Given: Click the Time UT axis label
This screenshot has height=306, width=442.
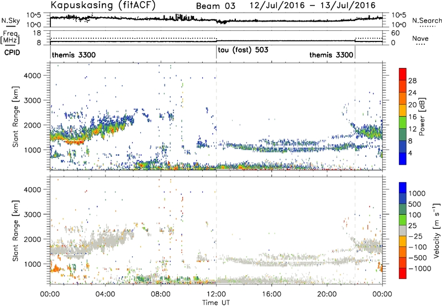Looking at the screenshot, I should [x=216, y=303].
